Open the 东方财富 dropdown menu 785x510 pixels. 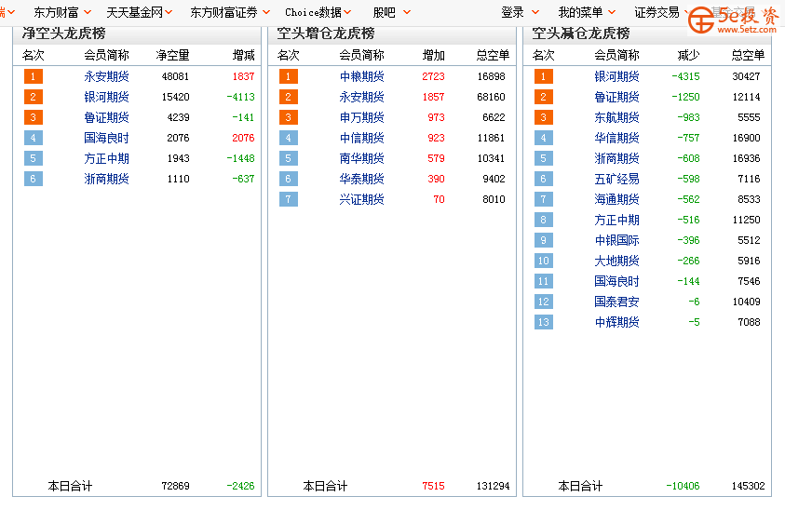coord(62,12)
